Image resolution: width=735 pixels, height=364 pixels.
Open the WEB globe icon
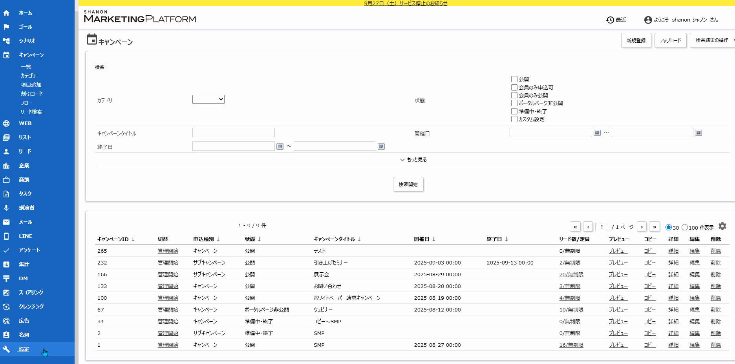point(6,123)
